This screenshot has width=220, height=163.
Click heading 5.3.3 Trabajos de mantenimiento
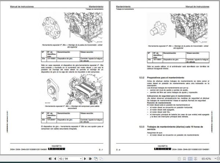171,128
